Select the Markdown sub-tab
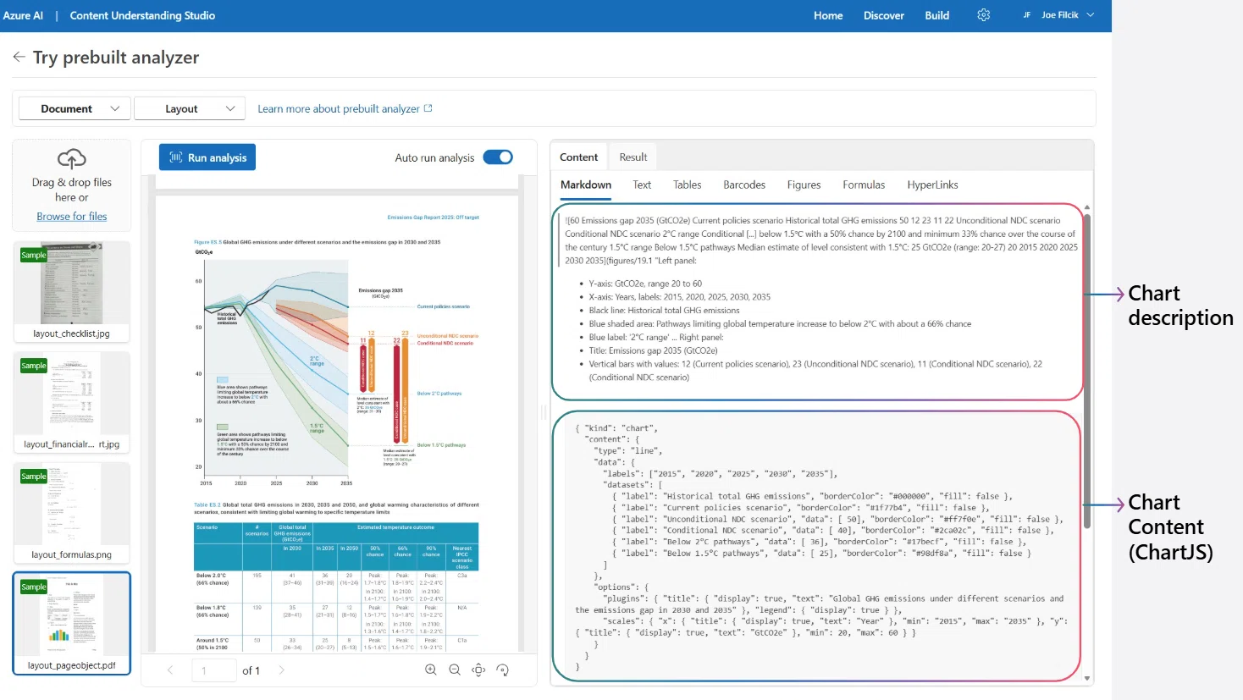This screenshot has width=1243, height=700. point(586,185)
